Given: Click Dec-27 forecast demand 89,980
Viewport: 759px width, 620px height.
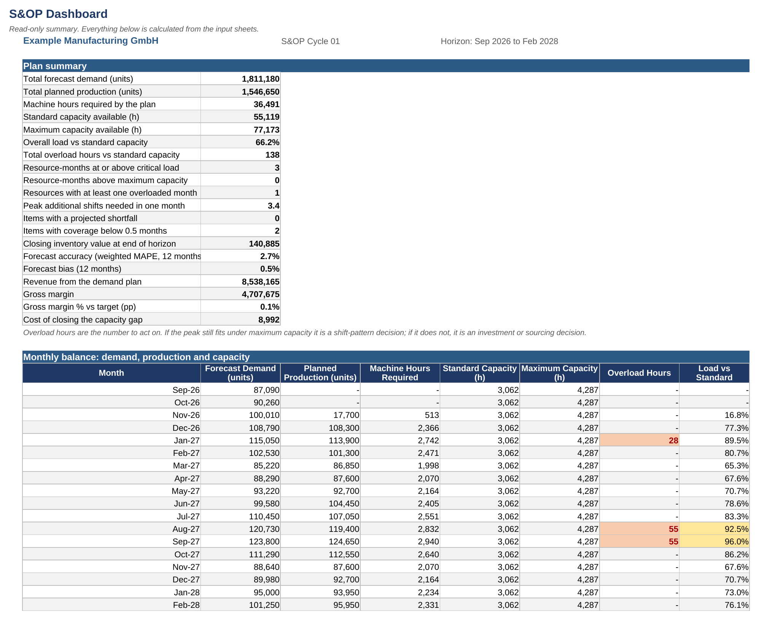Looking at the screenshot, I should coord(240,579).
